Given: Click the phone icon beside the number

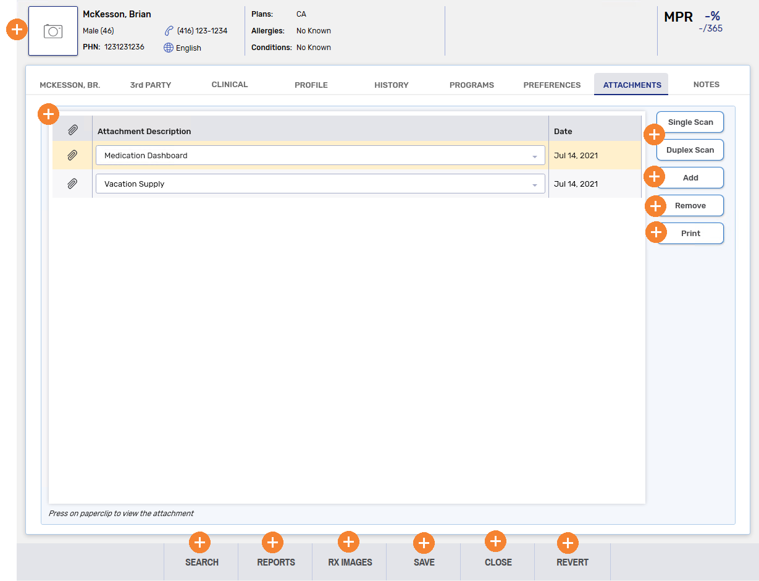Looking at the screenshot, I should [169, 31].
